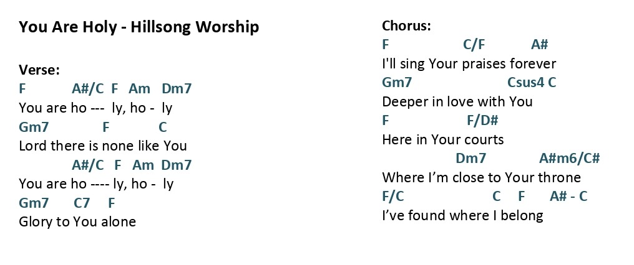Select the 'Chorus:' section heading
Screen dimensions: 634x265
click(406, 26)
